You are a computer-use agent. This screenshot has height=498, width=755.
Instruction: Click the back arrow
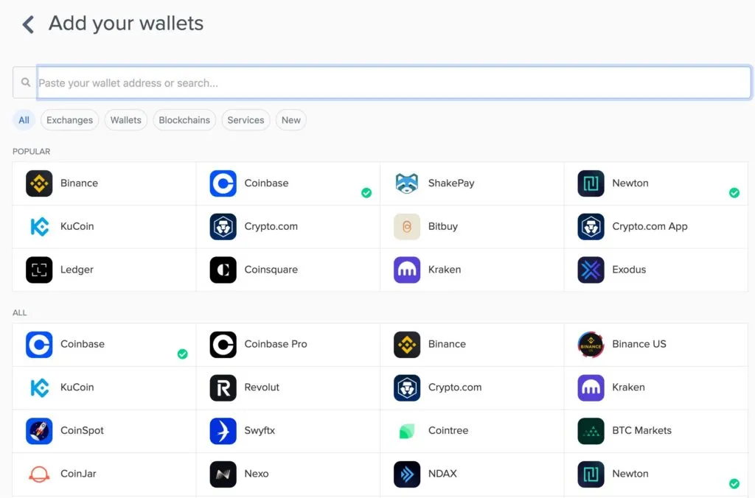point(27,24)
